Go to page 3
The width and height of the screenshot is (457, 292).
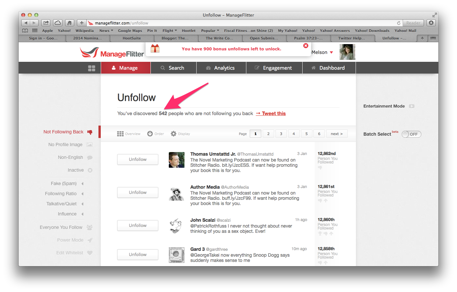tap(281, 134)
